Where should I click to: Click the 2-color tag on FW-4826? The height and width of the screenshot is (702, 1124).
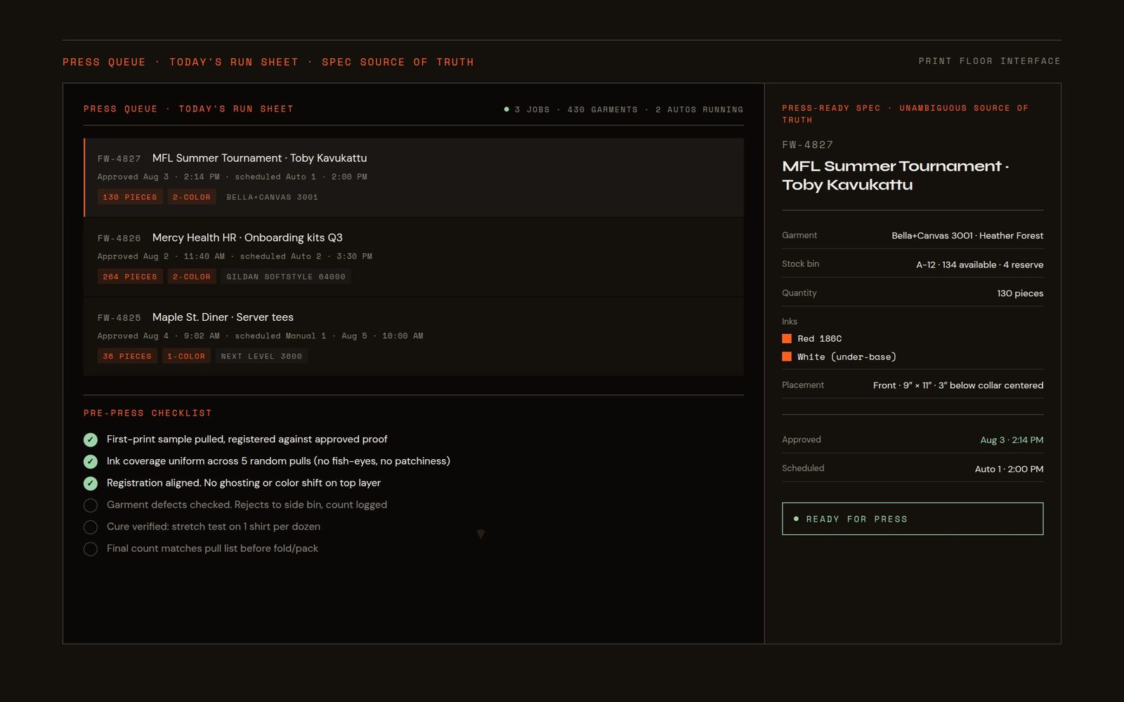[x=192, y=277]
